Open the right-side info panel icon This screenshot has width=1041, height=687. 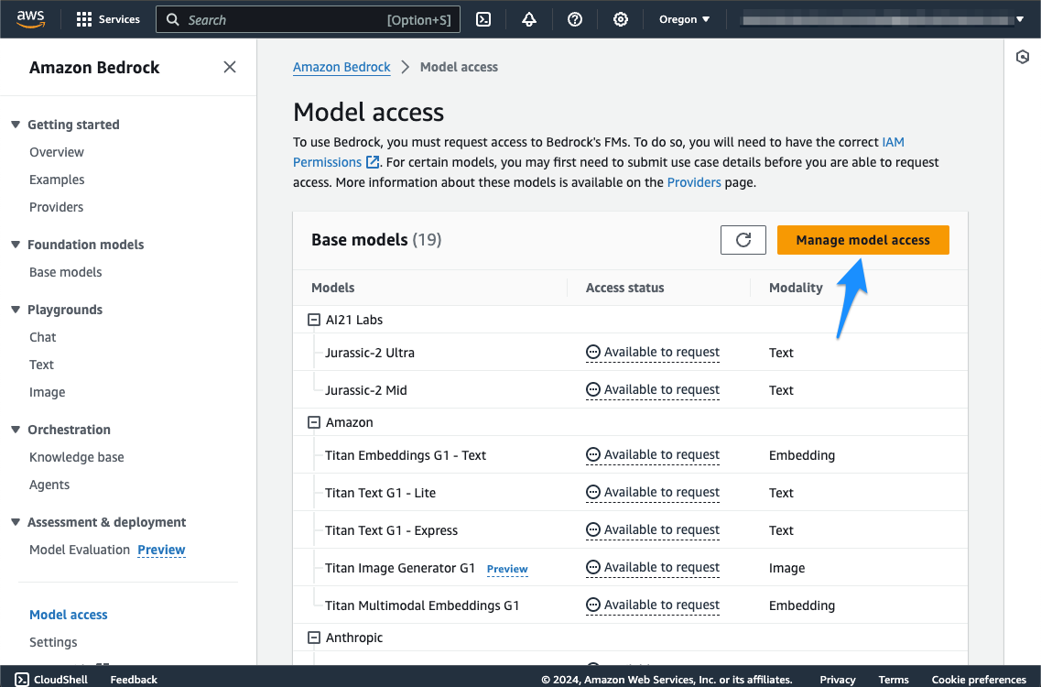point(1023,57)
